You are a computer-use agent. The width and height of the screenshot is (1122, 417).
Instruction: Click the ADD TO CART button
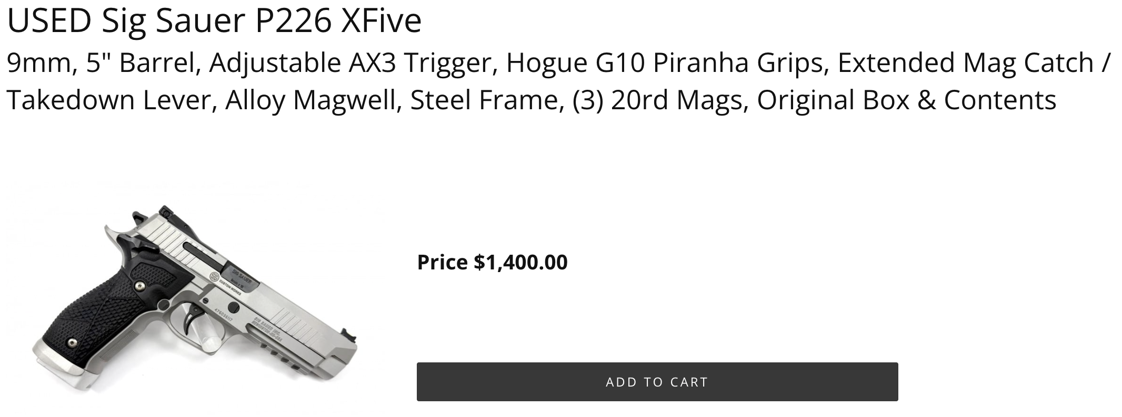657,382
